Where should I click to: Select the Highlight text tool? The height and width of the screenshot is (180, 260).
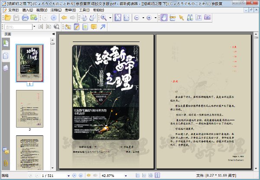pos(85,27)
